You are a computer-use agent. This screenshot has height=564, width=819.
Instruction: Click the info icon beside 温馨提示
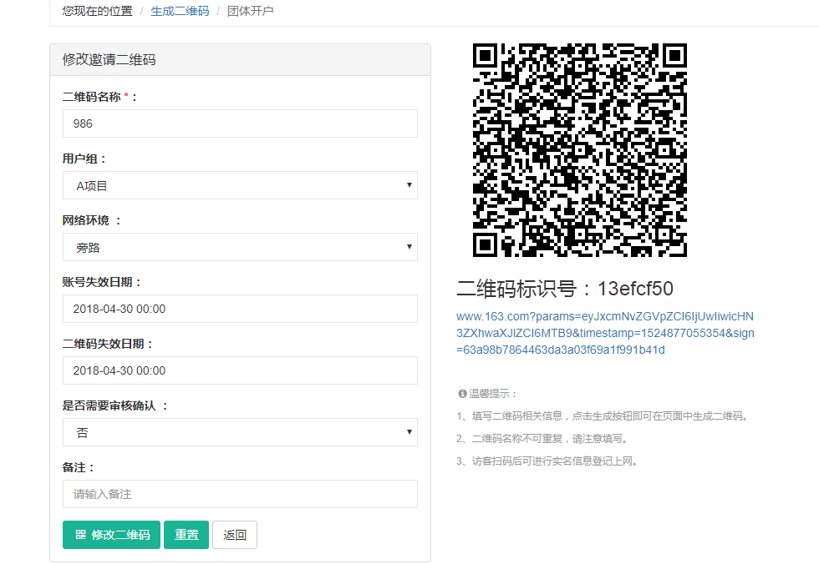(x=462, y=394)
